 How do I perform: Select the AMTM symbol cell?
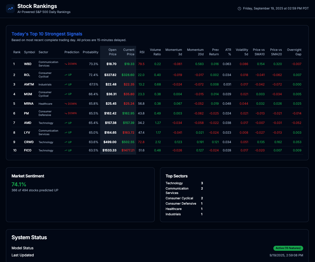(29, 85)
